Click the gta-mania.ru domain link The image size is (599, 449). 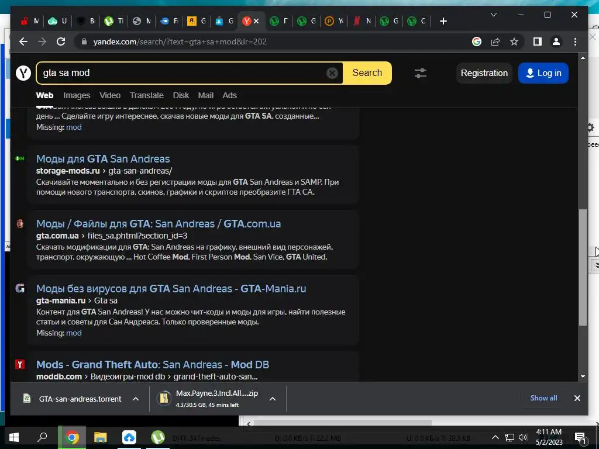point(61,301)
